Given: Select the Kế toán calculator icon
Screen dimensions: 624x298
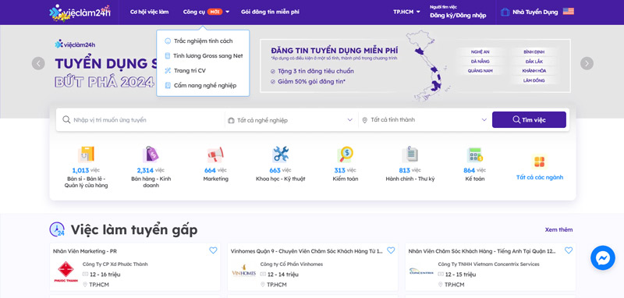Looking at the screenshot, I should (474, 154).
